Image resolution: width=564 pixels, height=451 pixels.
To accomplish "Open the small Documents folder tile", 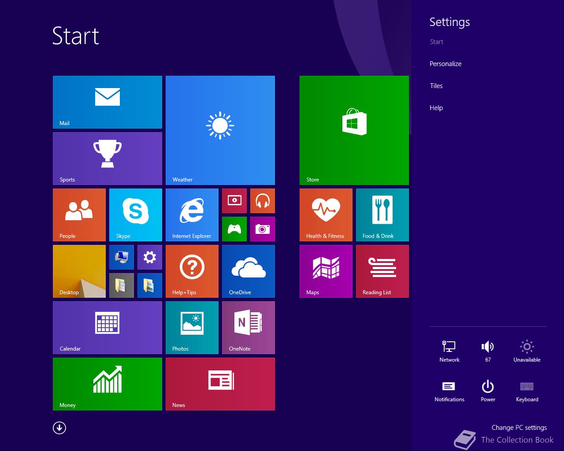I will (122, 285).
